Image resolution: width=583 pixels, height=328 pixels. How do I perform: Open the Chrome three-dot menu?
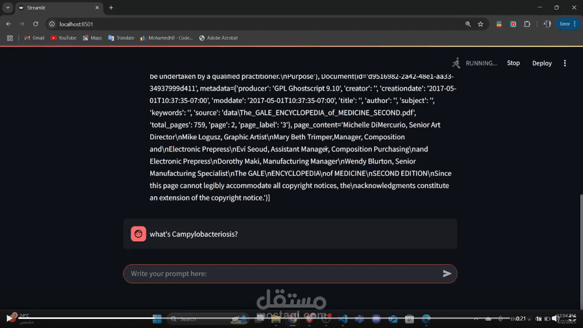pos(575,24)
